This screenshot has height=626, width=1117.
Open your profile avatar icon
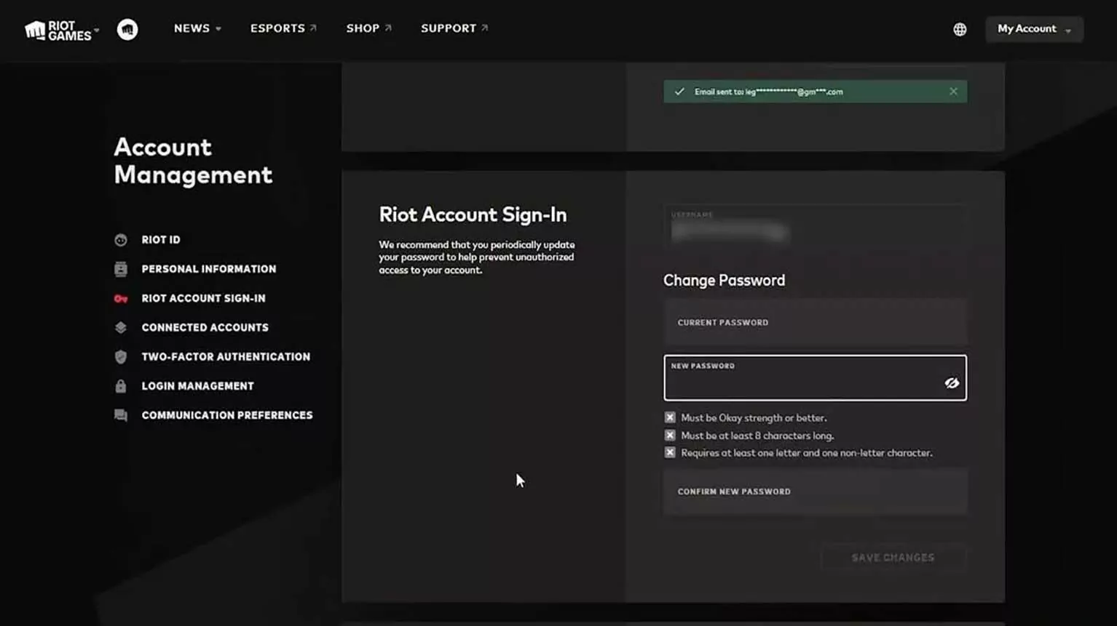[x=127, y=29]
